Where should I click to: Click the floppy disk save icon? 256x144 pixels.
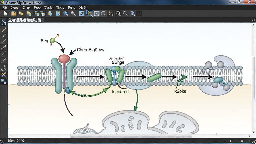(58, 14)
